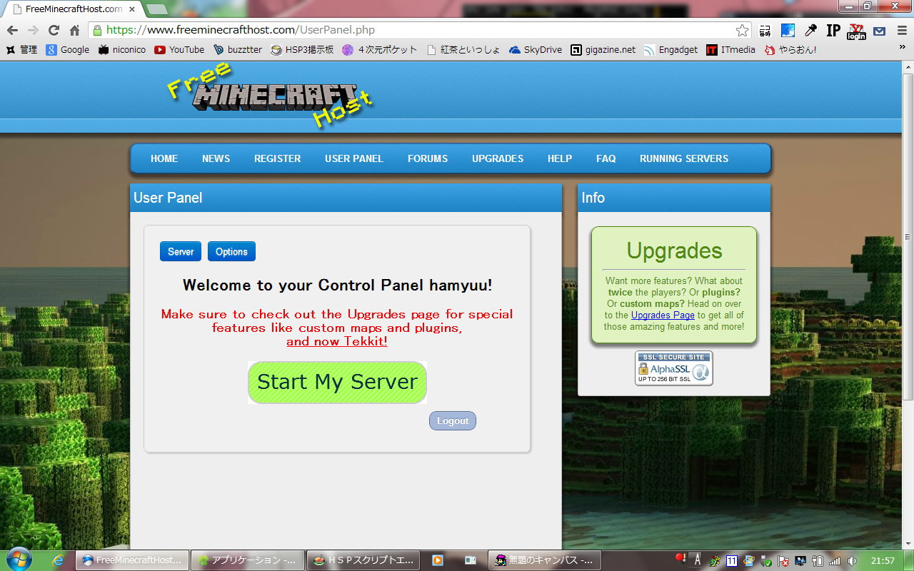Click the 'and now Tekkit!' link

coord(337,341)
